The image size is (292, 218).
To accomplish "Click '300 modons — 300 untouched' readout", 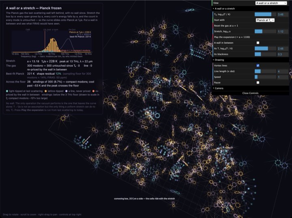I will tap(53, 66).
